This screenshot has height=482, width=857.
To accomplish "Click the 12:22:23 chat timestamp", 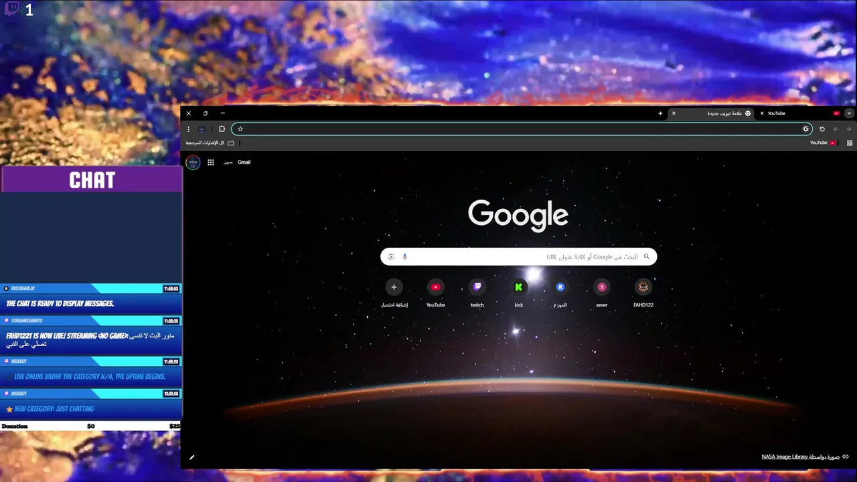I will [x=171, y=394].
